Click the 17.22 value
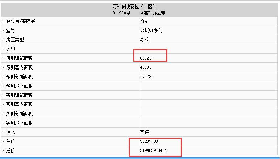The width and height of the screenshot is (280, 159). click(x=146, y=77)
